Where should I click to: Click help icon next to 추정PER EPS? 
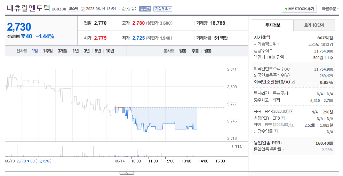tap(282, 118)
